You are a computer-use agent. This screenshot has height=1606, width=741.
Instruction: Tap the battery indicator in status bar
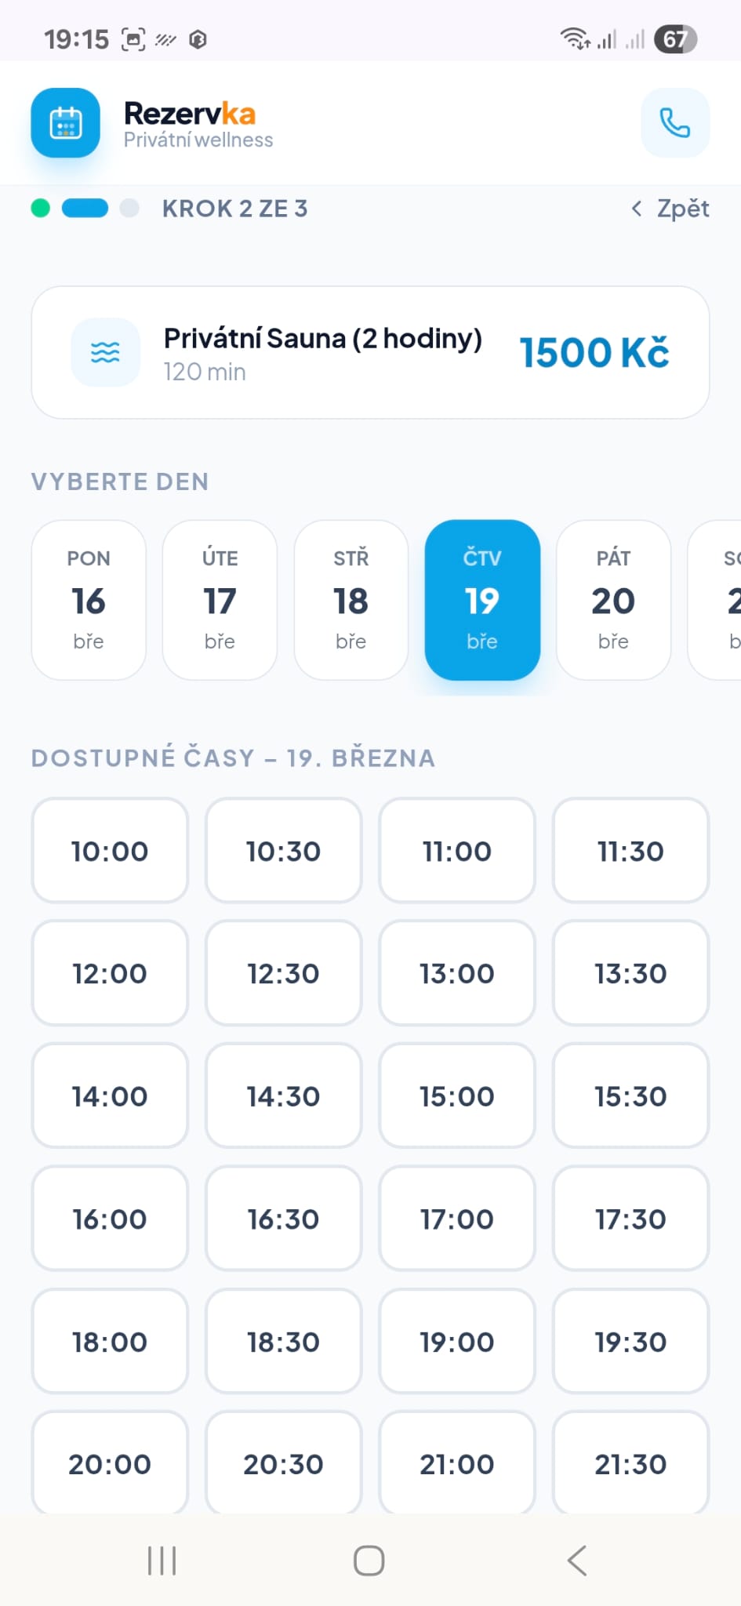coord(676,38)
